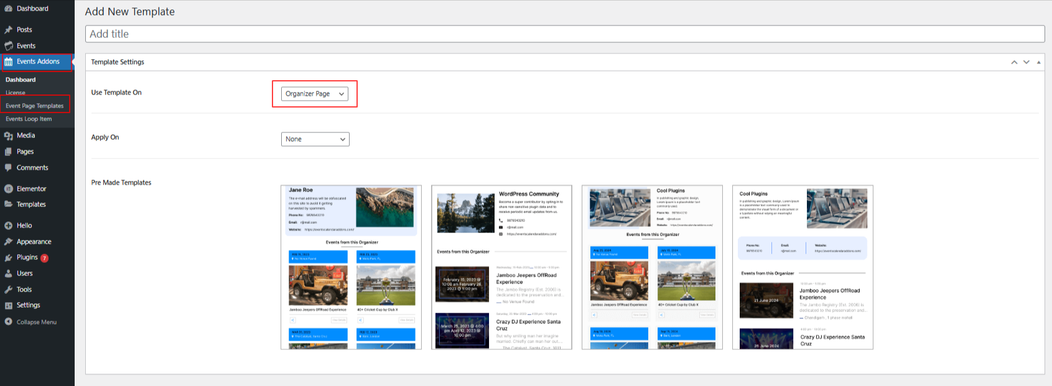Move Template Settings panel up
The height and width of the screenshot is (386, 1052).
pos(1014,62)
